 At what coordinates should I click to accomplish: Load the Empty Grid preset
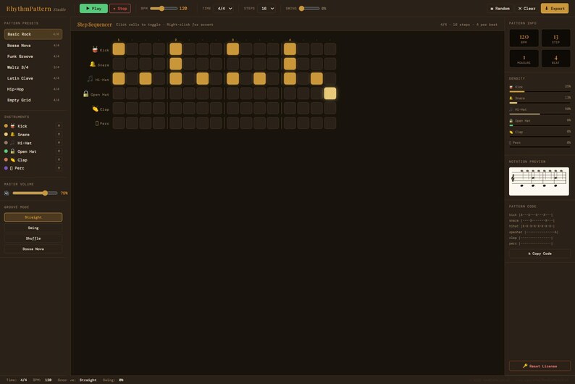(33, 100)
